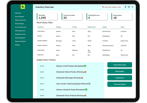Select the Aug 22 Meat & Poultry timeline entry
This screenshot has height=103, width=147.
point(71,72)
